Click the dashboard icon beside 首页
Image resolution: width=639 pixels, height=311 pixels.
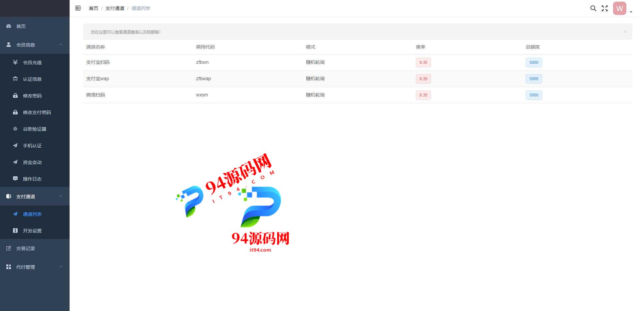(x=9, y=26)
